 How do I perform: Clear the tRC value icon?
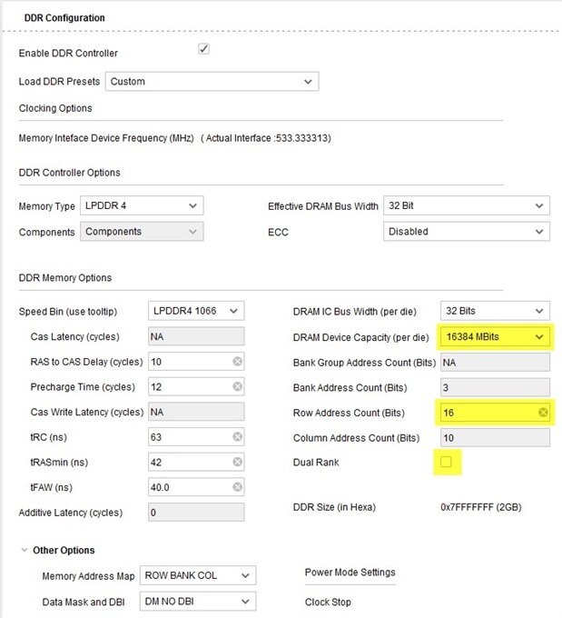[237, 437]
